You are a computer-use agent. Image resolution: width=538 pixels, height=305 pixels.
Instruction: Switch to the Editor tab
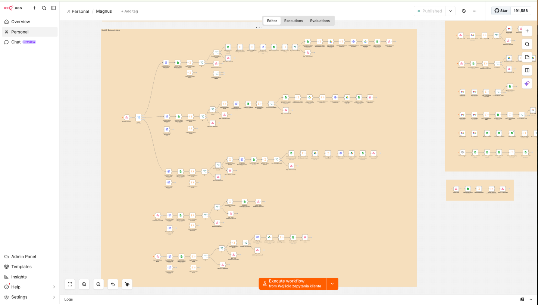click(x=272, y=21)
